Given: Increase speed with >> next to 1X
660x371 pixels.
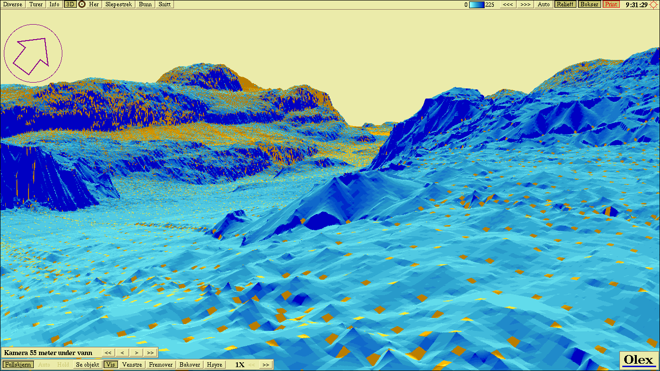Looking at the screenshot, I should (x=266, y=365).
